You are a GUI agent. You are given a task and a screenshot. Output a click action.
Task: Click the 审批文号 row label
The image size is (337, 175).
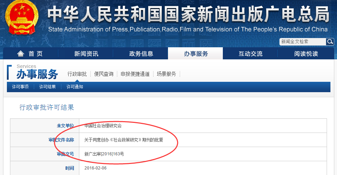65,154
